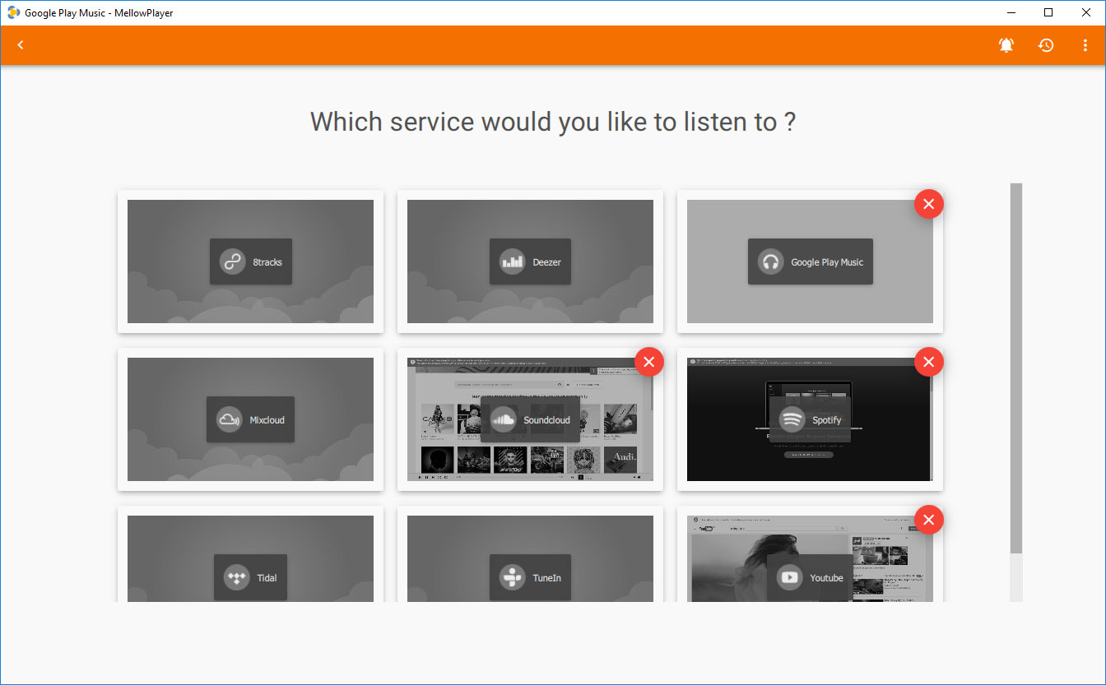
Task: Select the 8tracks service
Action: tap(250, 262)
